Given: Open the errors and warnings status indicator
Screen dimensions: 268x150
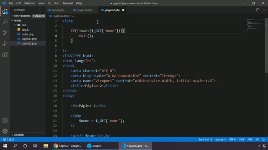Looking at the screenshot, I should click(x=8, y=140).
